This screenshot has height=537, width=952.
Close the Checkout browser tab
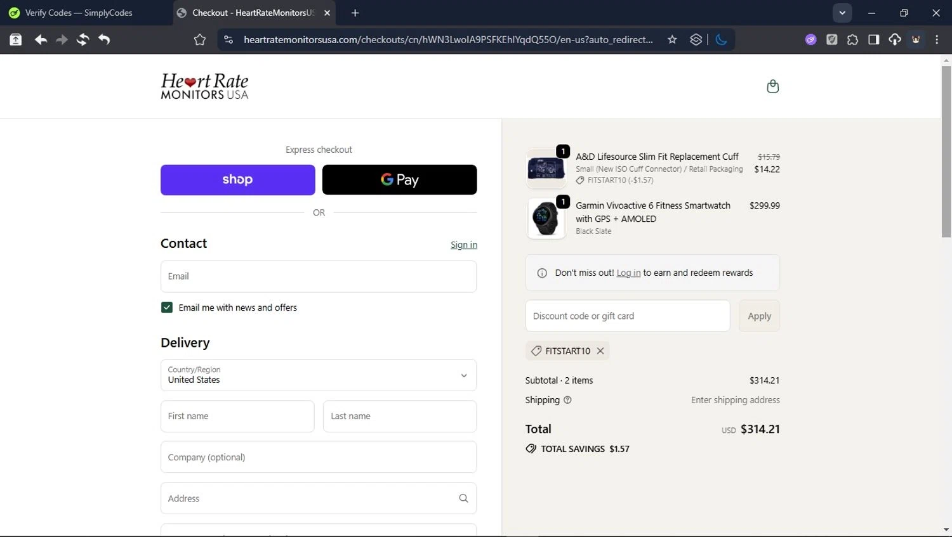pos(327,13)
